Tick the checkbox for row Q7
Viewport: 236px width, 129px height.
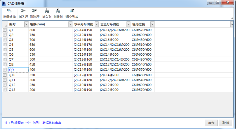click(5, 59)
